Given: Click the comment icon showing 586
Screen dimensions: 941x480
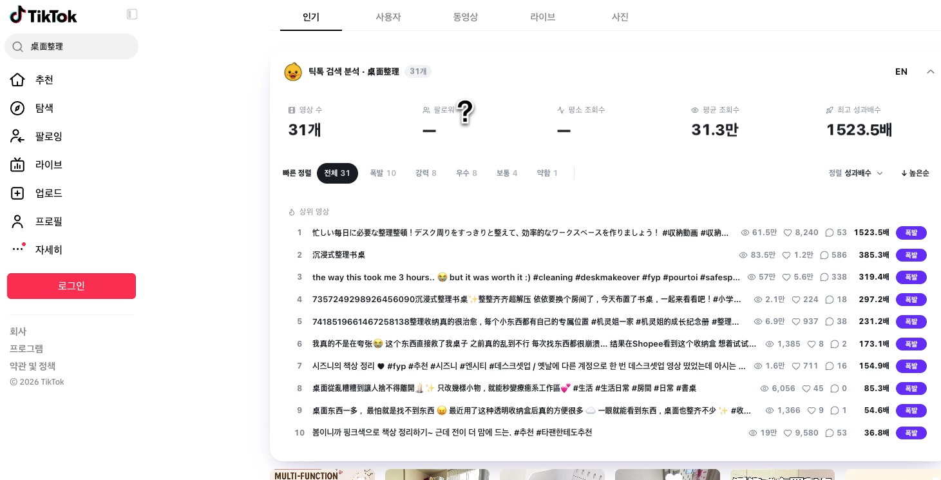Looking at the screenshot, I should (824, 255).
